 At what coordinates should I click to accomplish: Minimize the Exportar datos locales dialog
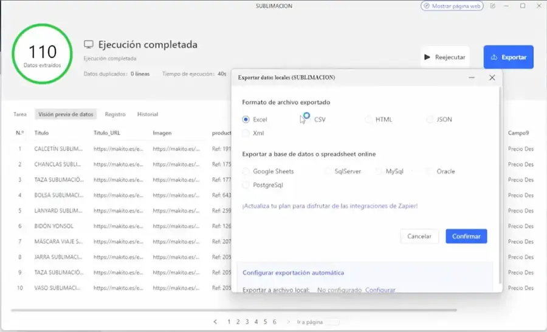[472, 78]
